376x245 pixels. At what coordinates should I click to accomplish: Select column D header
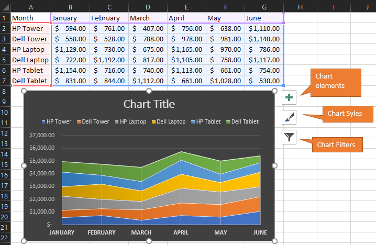(148, 7)
